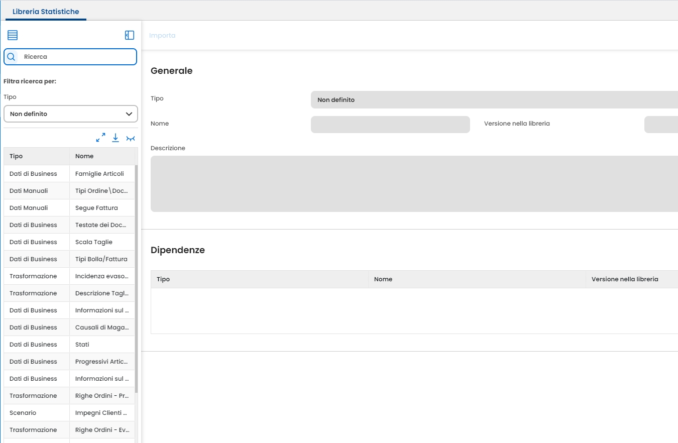The image size is (678, 443).
Task: Click Versione nella libreria header in Dipendenze
Action: [x=625, y=279]
